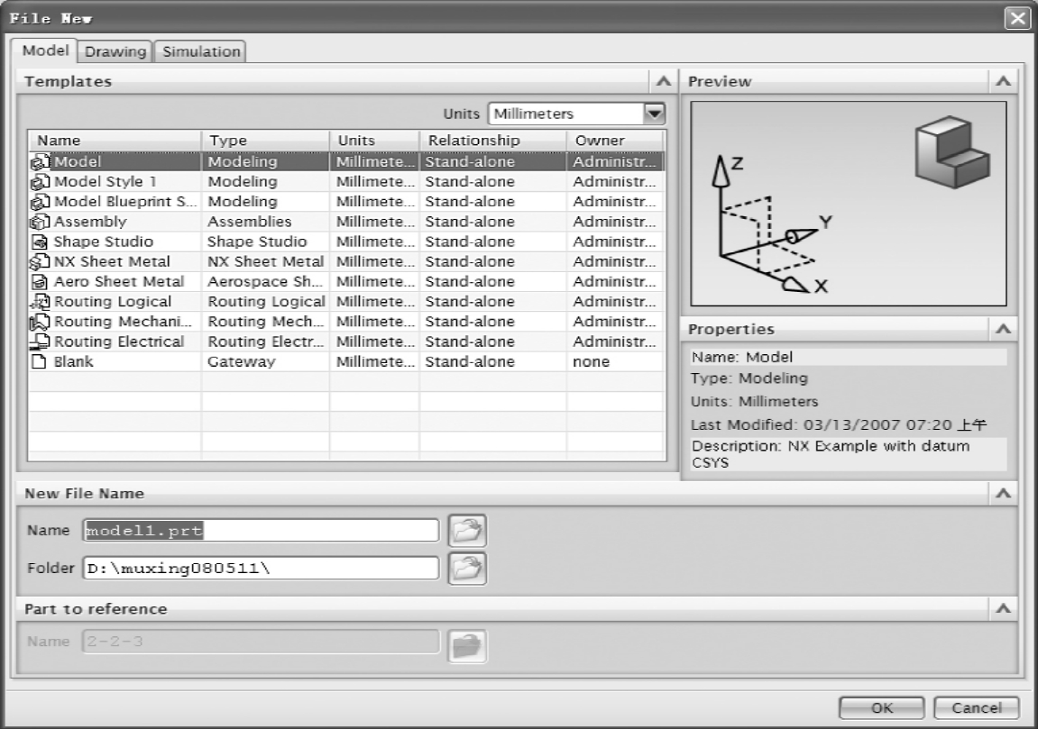Viewport: 1038px width, 729px height.
Task: Pick the Blank template file icon
Action: coord(41,361)
